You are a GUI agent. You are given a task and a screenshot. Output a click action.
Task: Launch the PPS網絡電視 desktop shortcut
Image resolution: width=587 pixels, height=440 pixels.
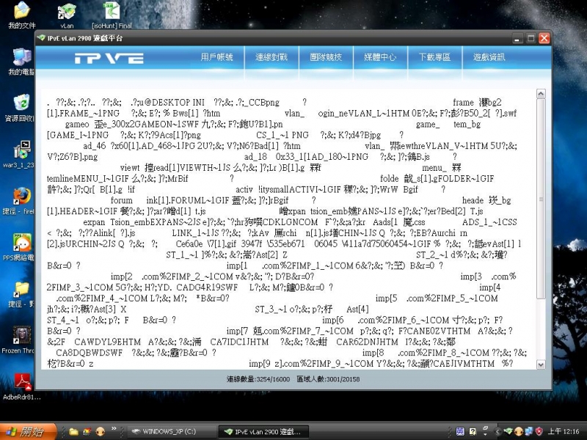tap(22, 244)
